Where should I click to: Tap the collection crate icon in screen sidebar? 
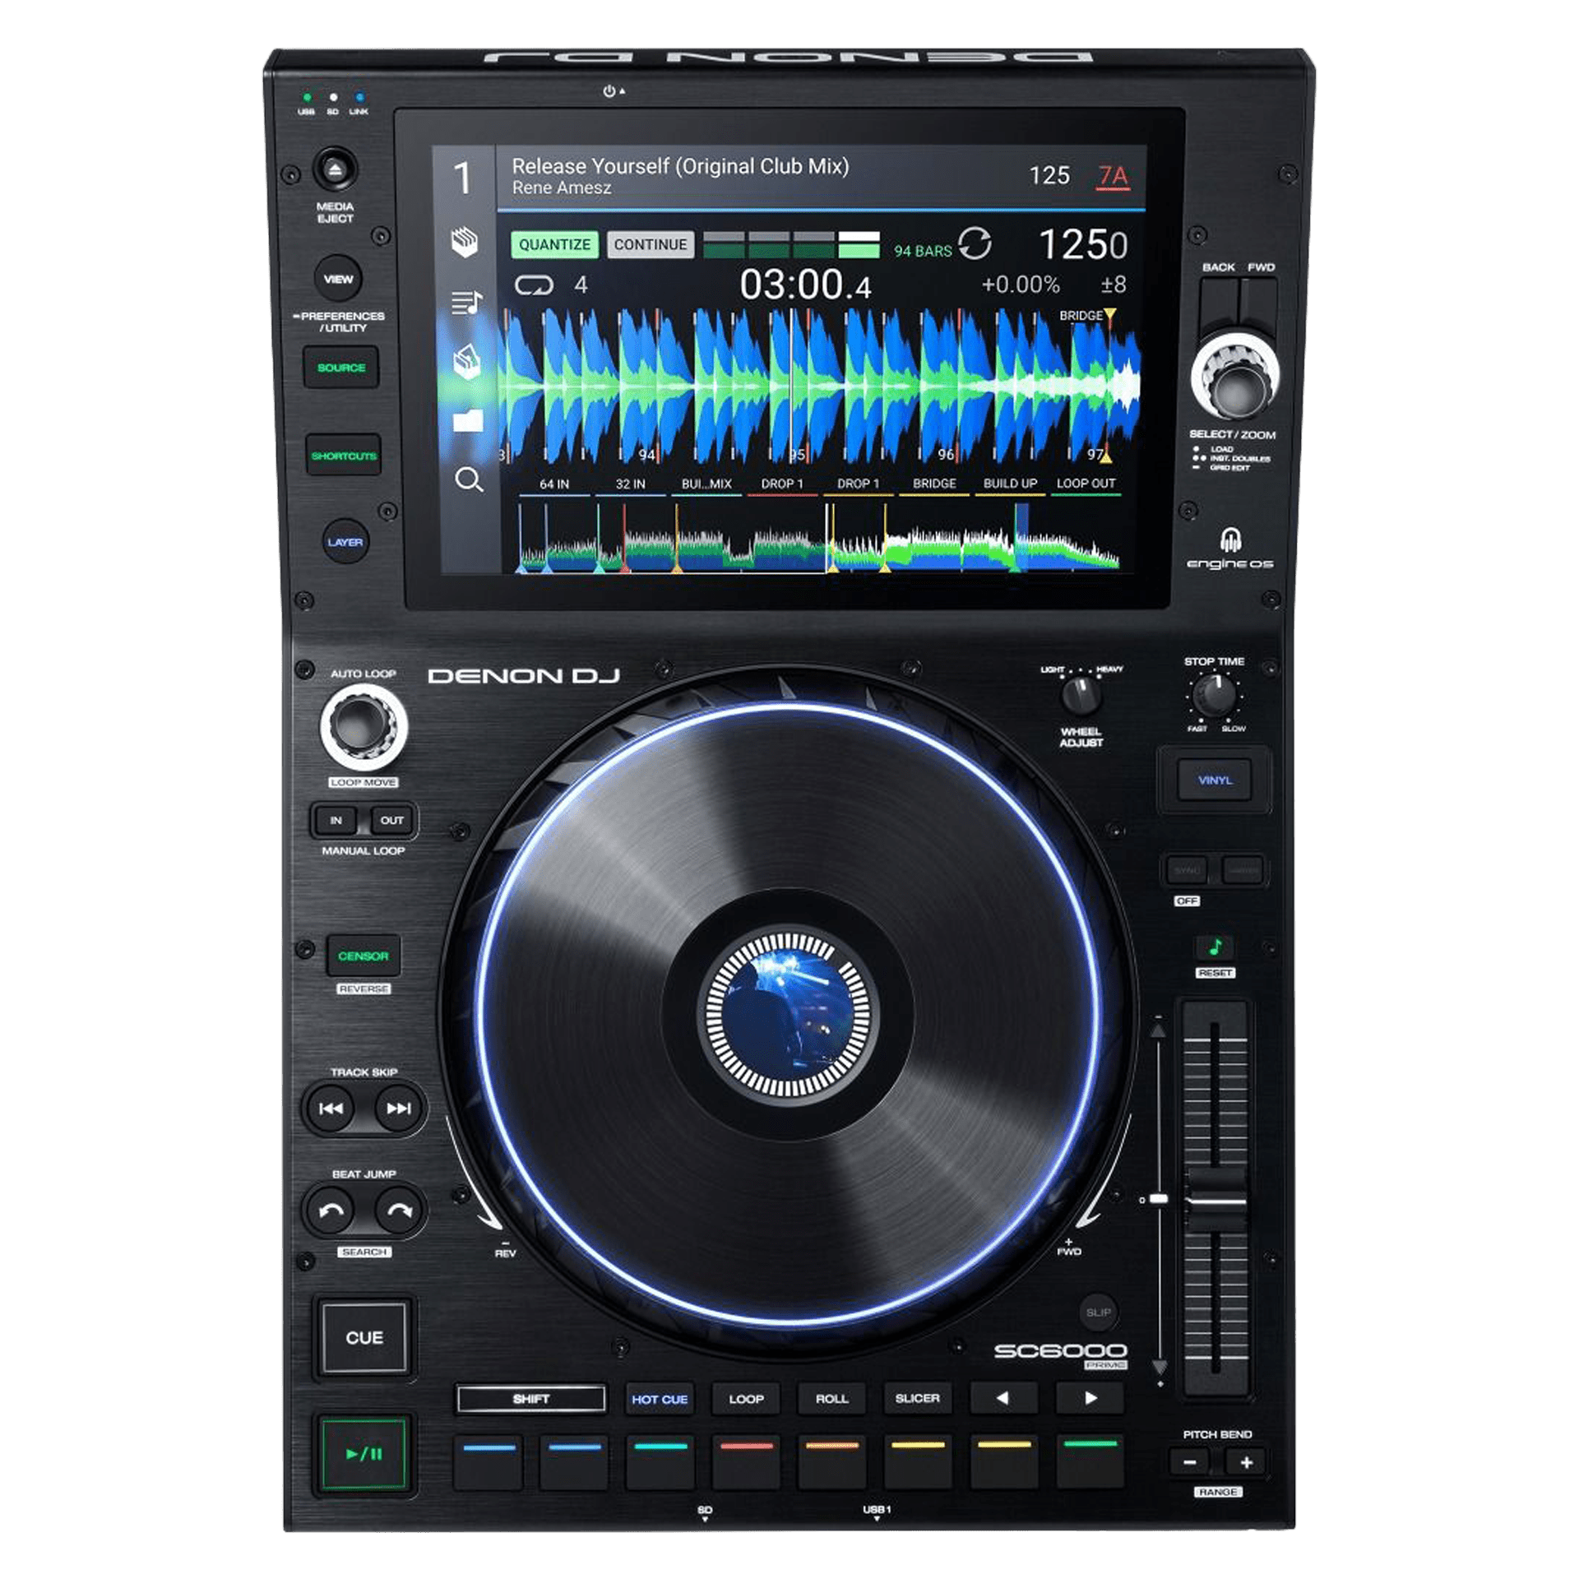coord(465,242)
